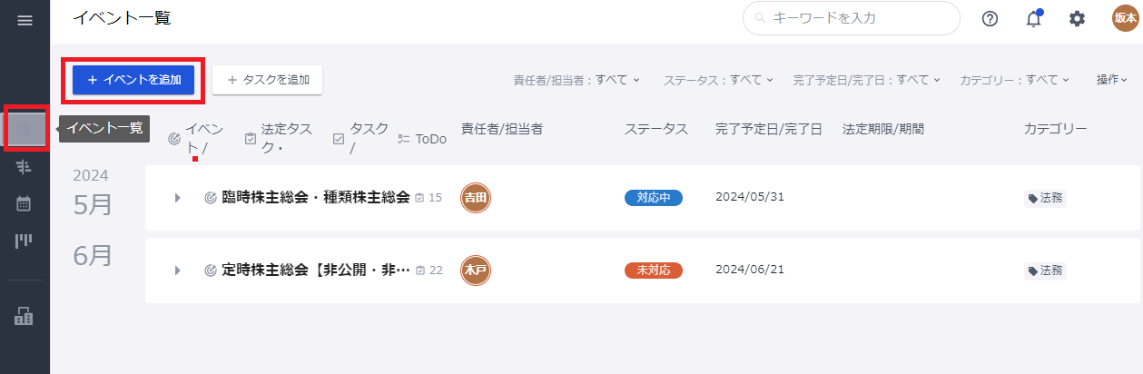The image size is (1143, 374).
Task: Open the notifications bell icon
Action: (1033, 18)
